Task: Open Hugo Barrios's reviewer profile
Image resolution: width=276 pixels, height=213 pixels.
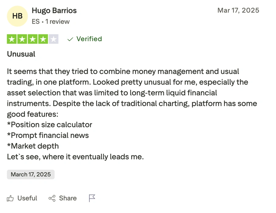Action: 54,10
